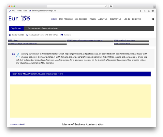163x137 pixels.
Task: Click the MBA Library link
Action: coord(13,40)
